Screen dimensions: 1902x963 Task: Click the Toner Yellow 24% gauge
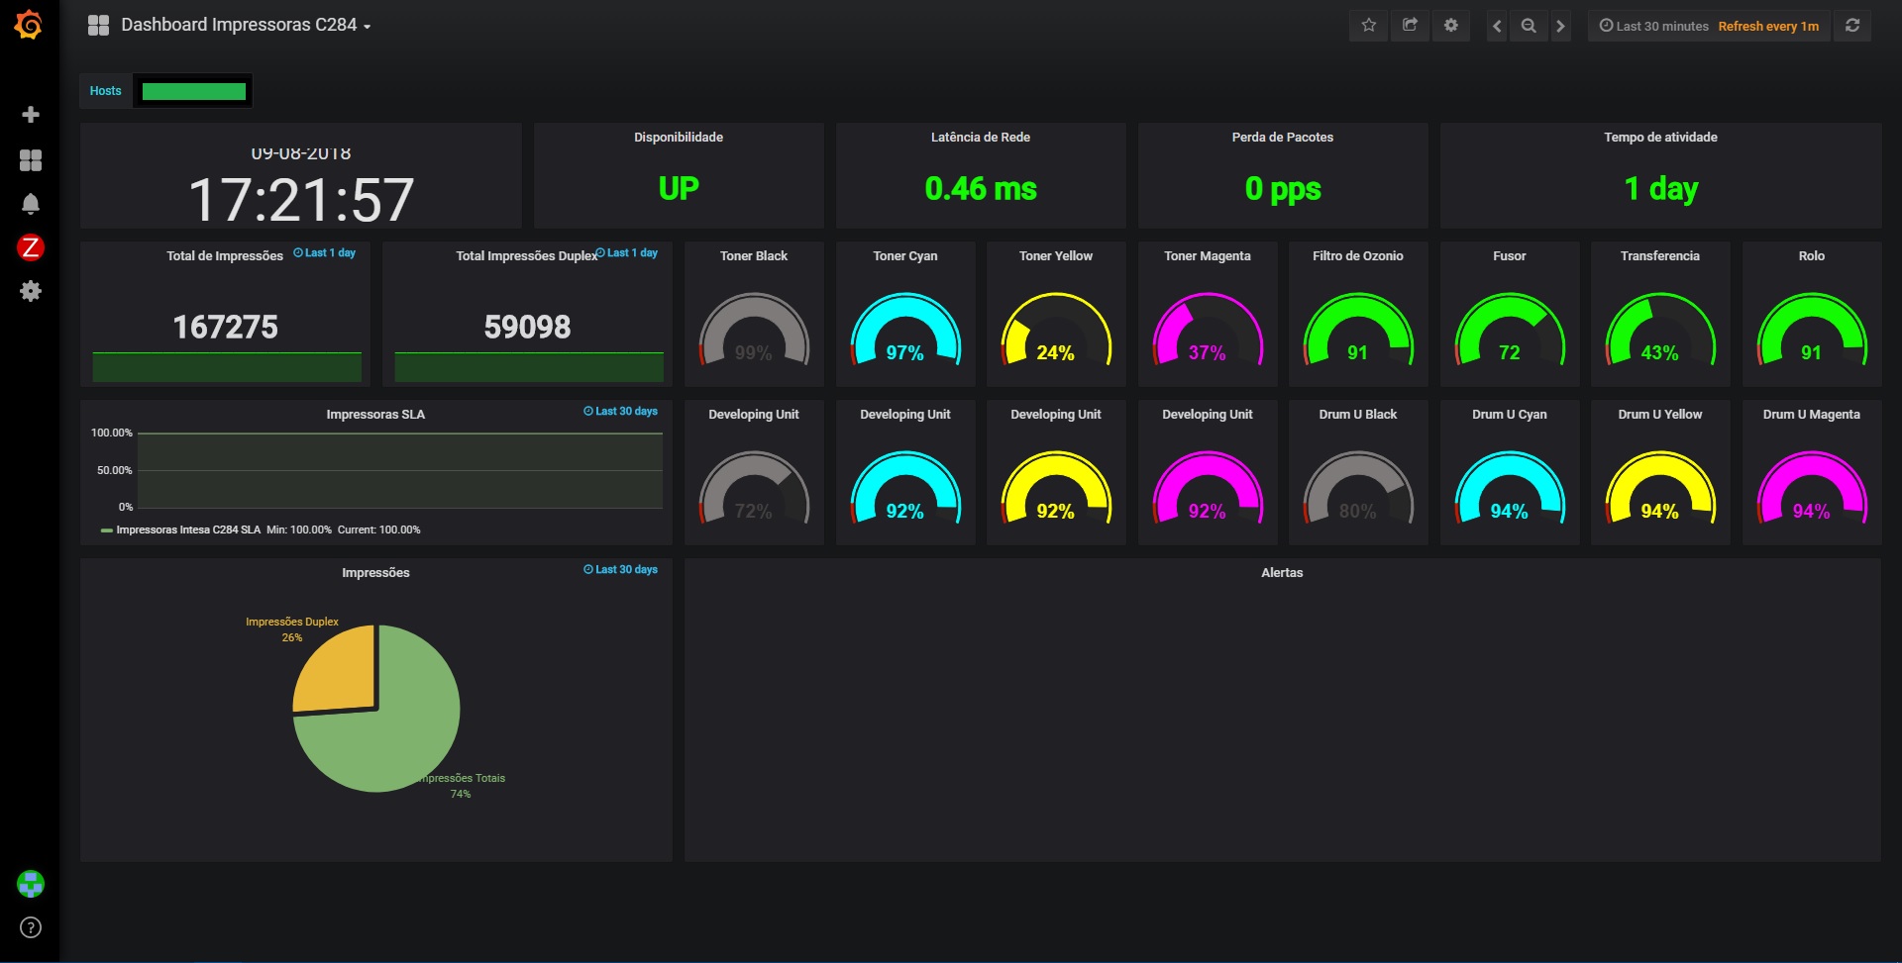pyautogui.click(x=1056, y=331)
